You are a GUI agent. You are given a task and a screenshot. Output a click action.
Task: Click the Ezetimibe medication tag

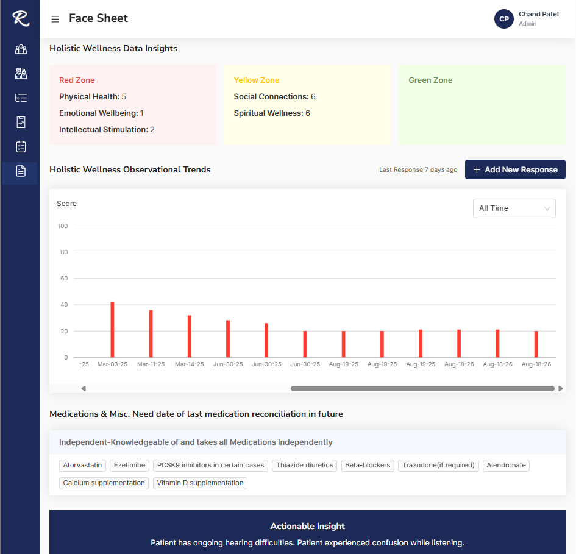coord(129,465)
